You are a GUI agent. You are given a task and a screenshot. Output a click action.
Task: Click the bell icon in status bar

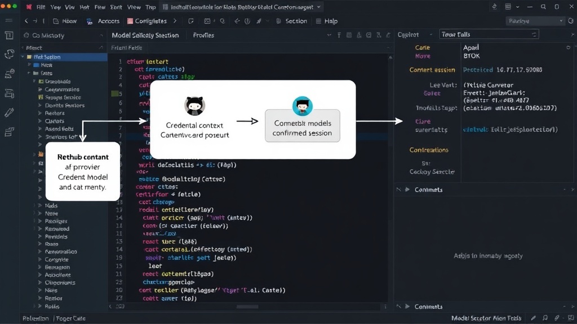pos(545,318)
